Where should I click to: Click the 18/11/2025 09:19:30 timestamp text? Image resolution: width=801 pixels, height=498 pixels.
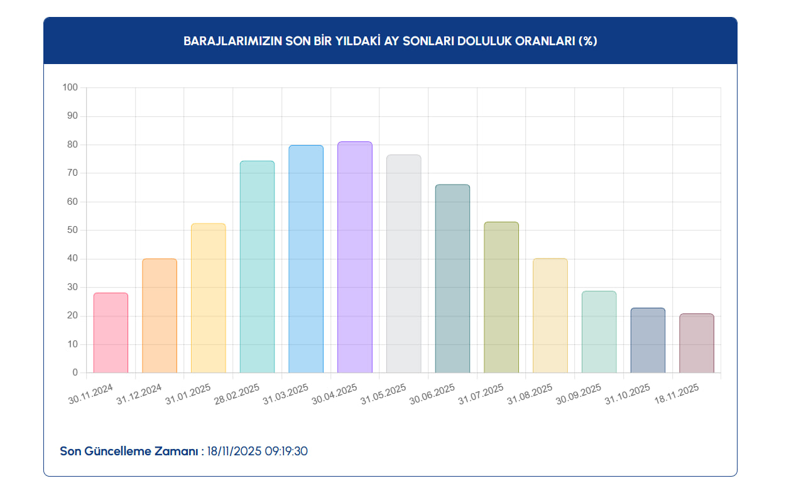click(258, 452)
